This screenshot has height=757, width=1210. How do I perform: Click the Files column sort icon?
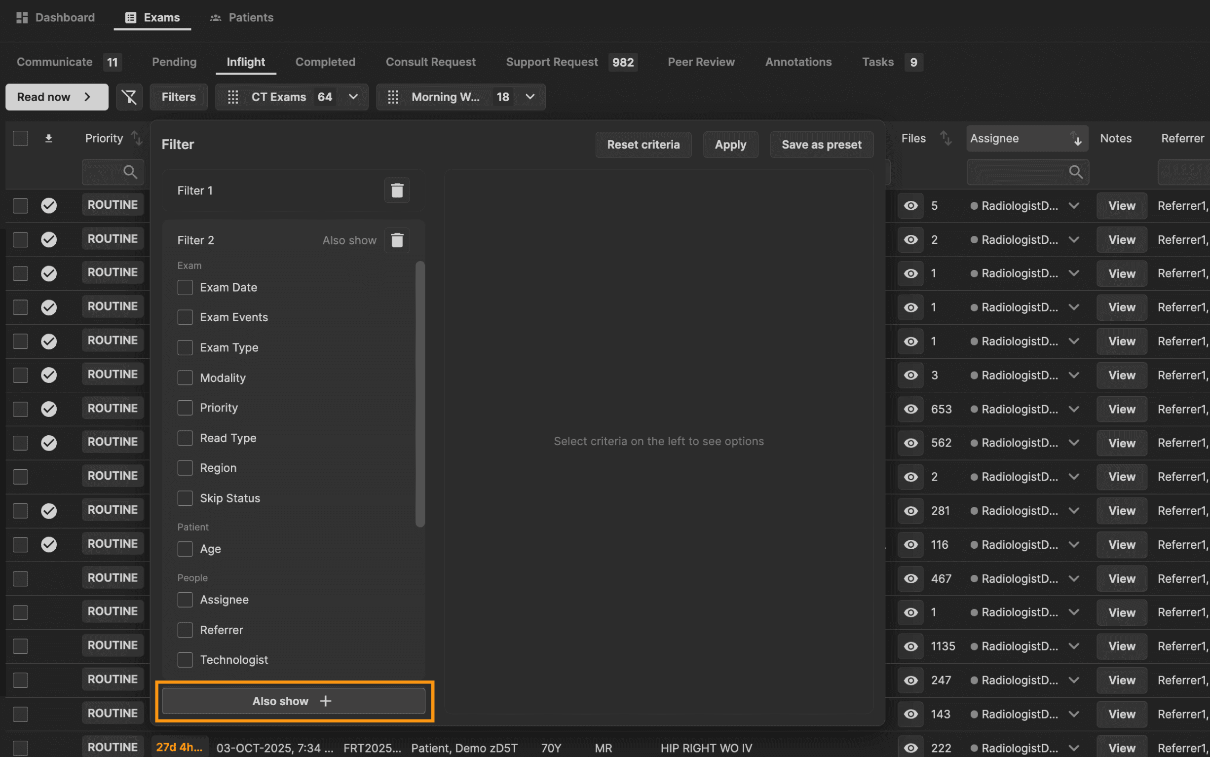pos(945,138)
